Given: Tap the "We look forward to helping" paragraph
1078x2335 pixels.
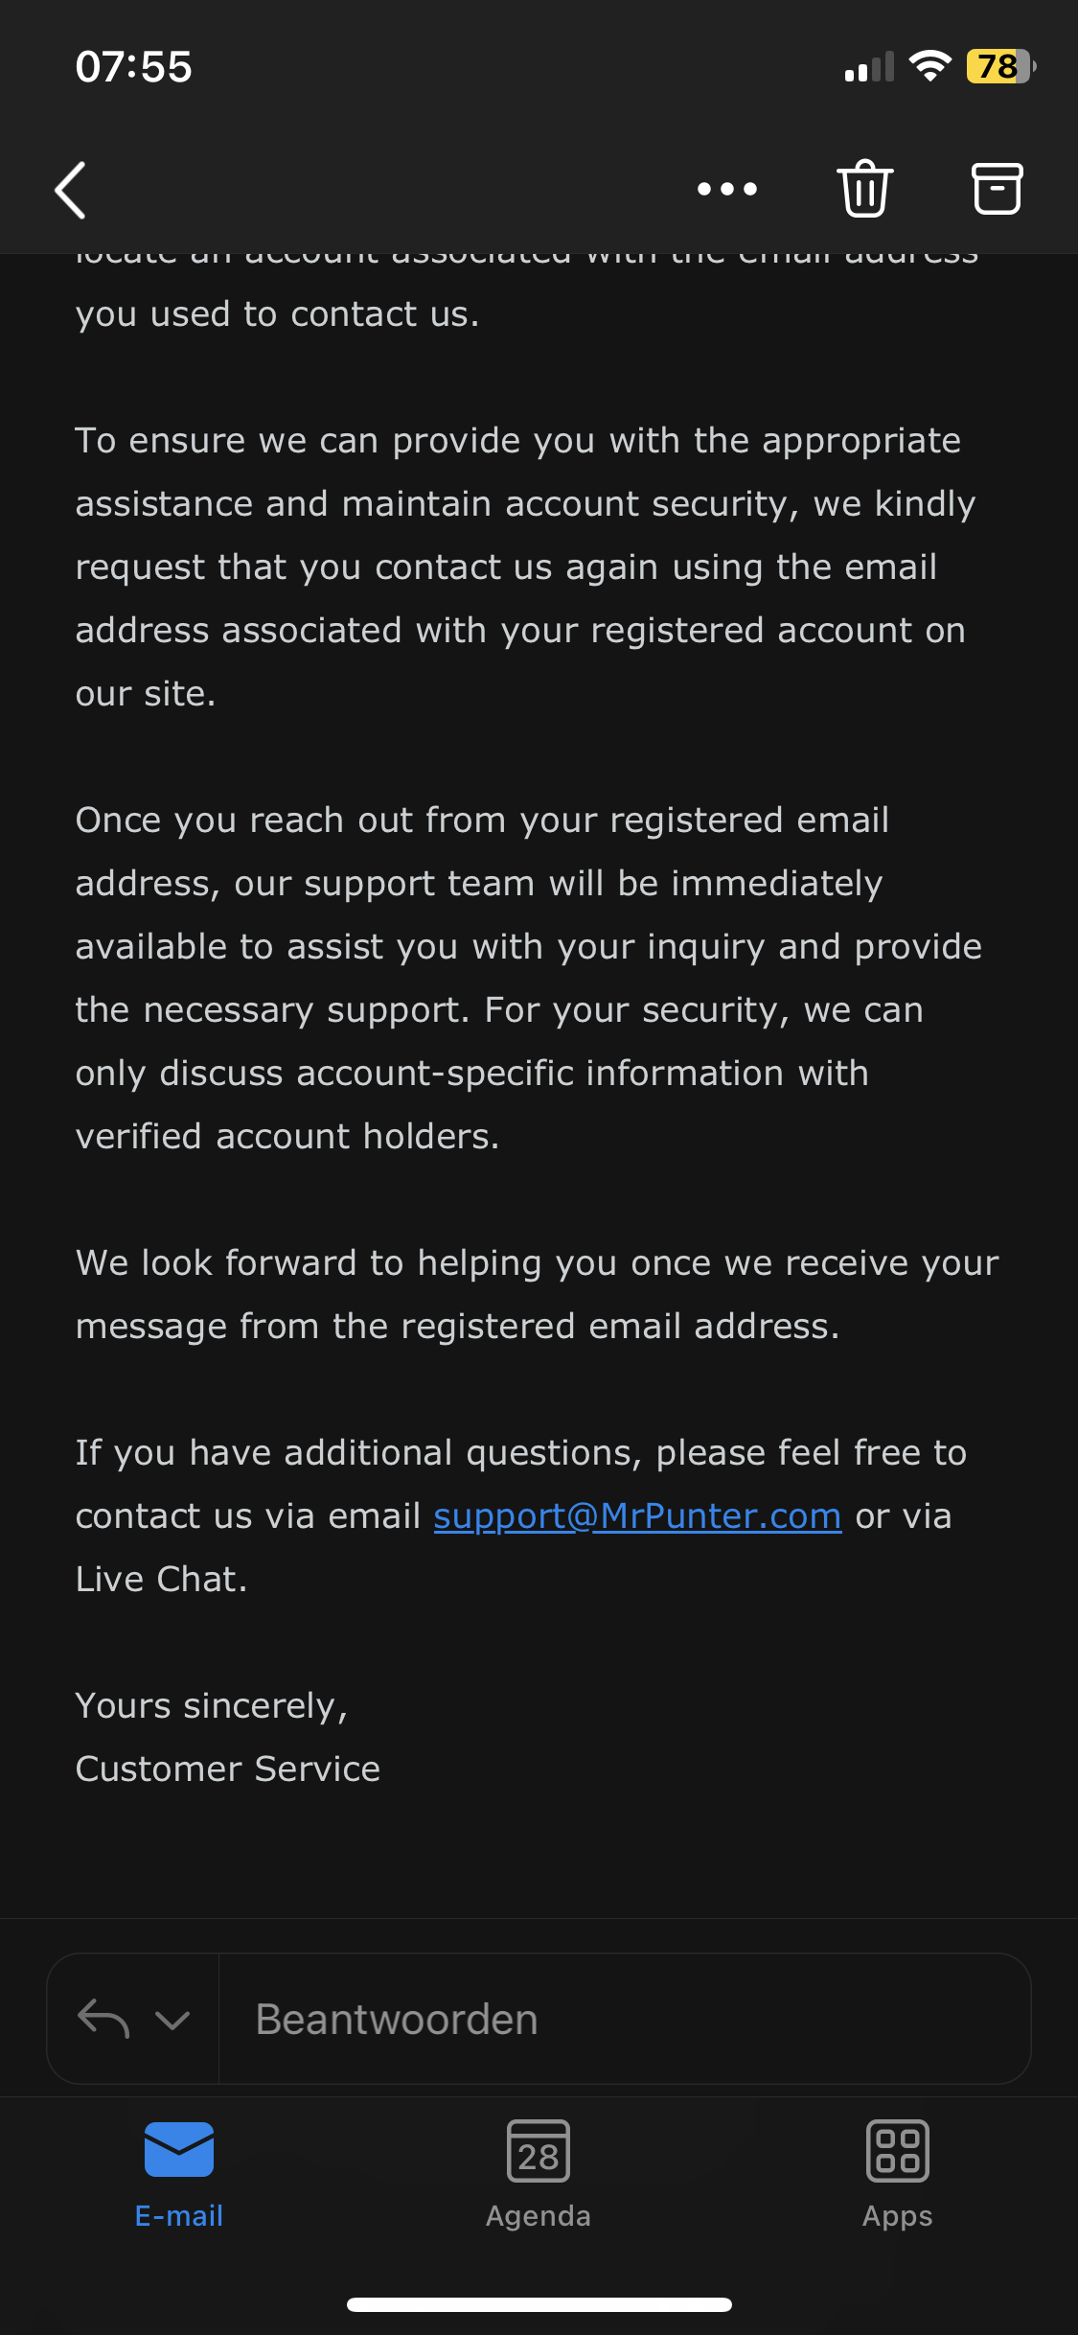Looking at the screenshot, I should point(537,1294).
